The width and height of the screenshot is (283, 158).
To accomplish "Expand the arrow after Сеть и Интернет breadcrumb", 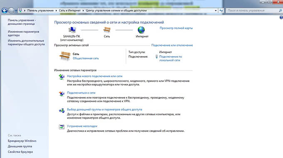I will [x=83, y=11].
